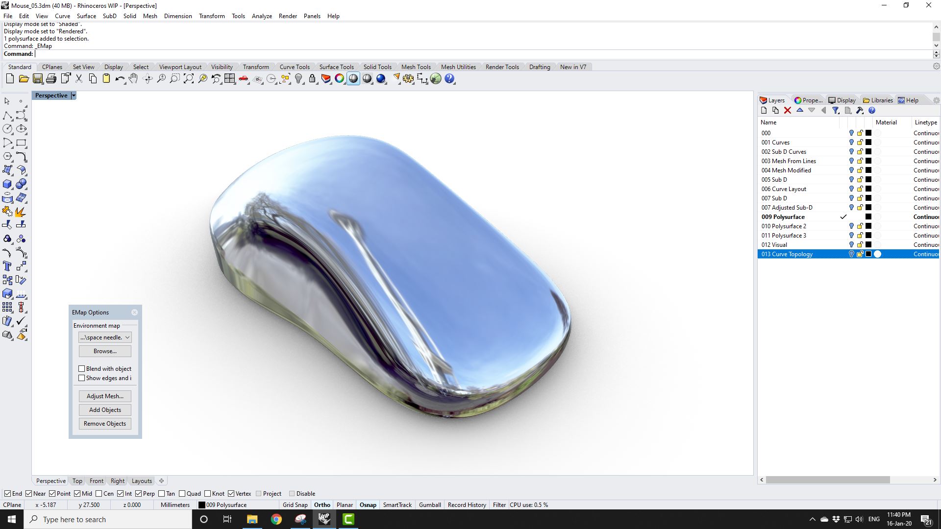Select the Box solid tool in sidebar

tap(7, 184)
